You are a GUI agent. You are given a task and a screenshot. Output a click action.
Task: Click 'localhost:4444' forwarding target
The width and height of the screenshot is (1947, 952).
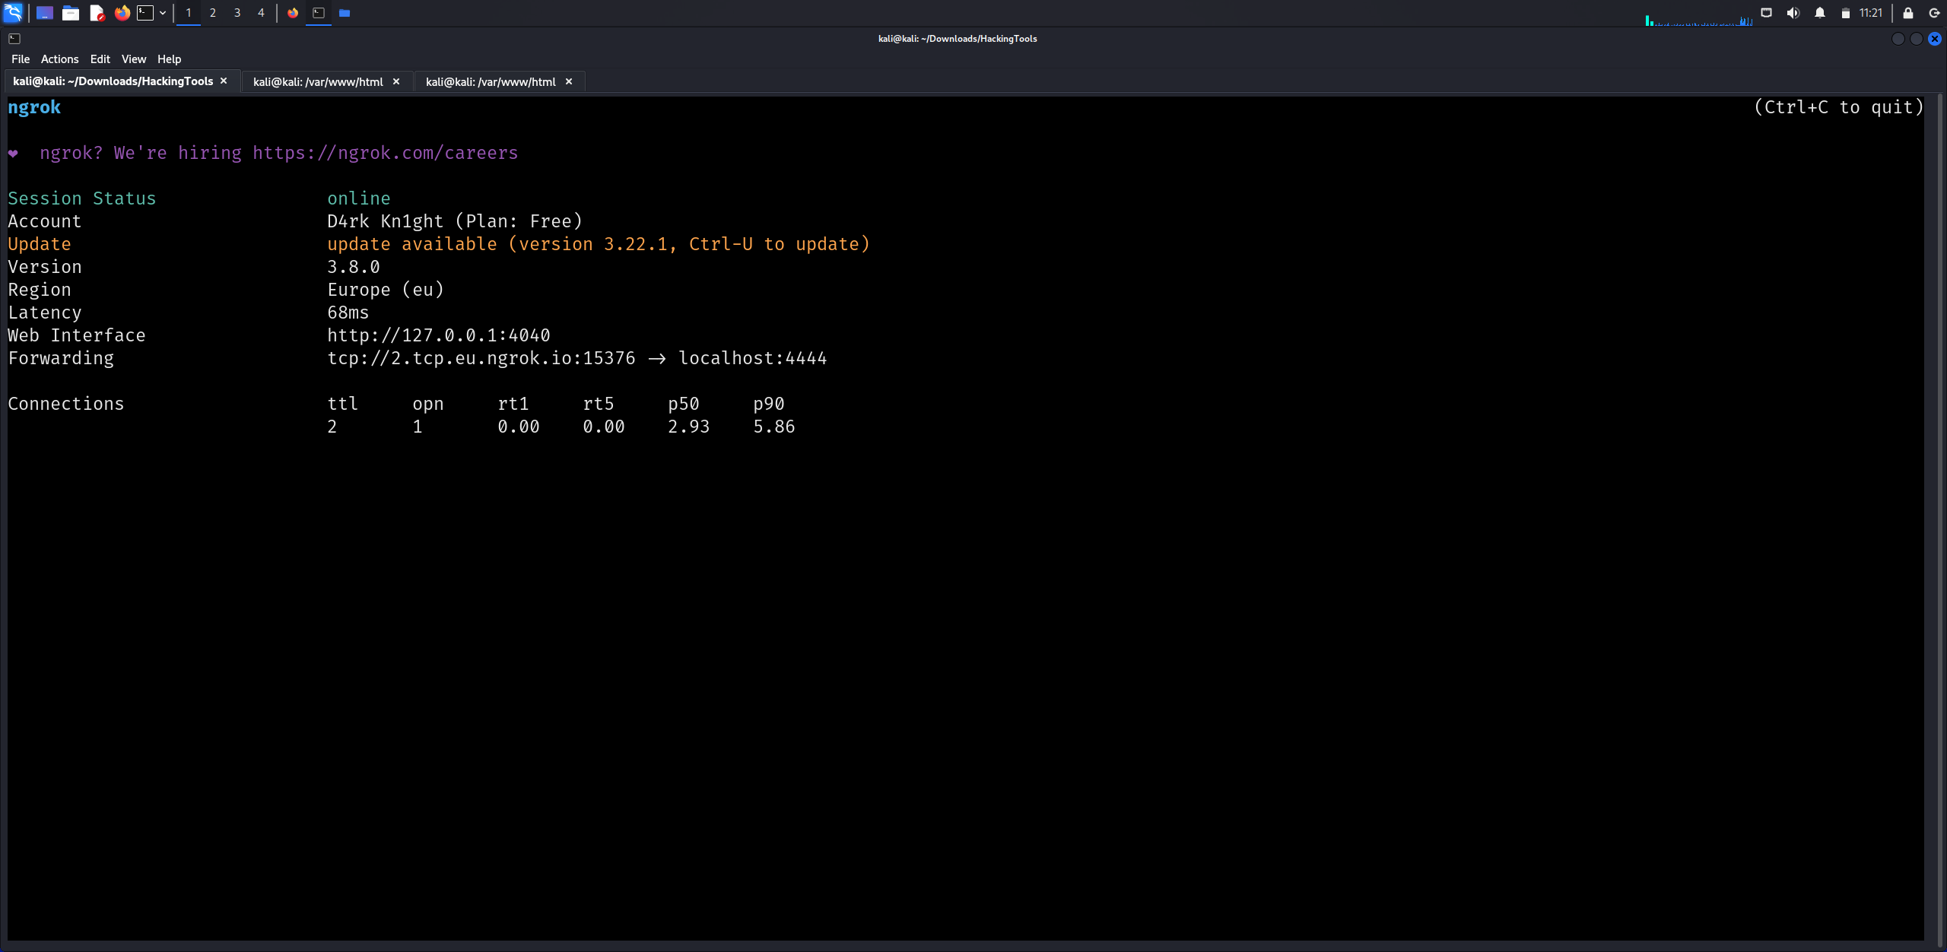753,358
